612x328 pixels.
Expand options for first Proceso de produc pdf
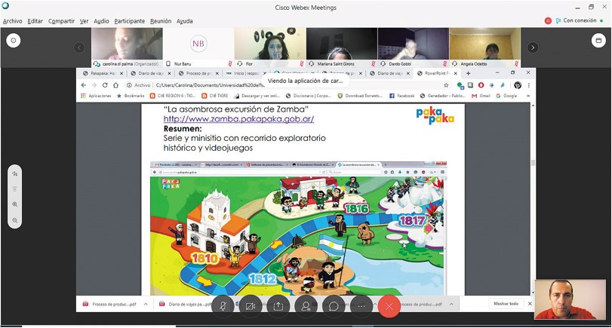[146, 304]
